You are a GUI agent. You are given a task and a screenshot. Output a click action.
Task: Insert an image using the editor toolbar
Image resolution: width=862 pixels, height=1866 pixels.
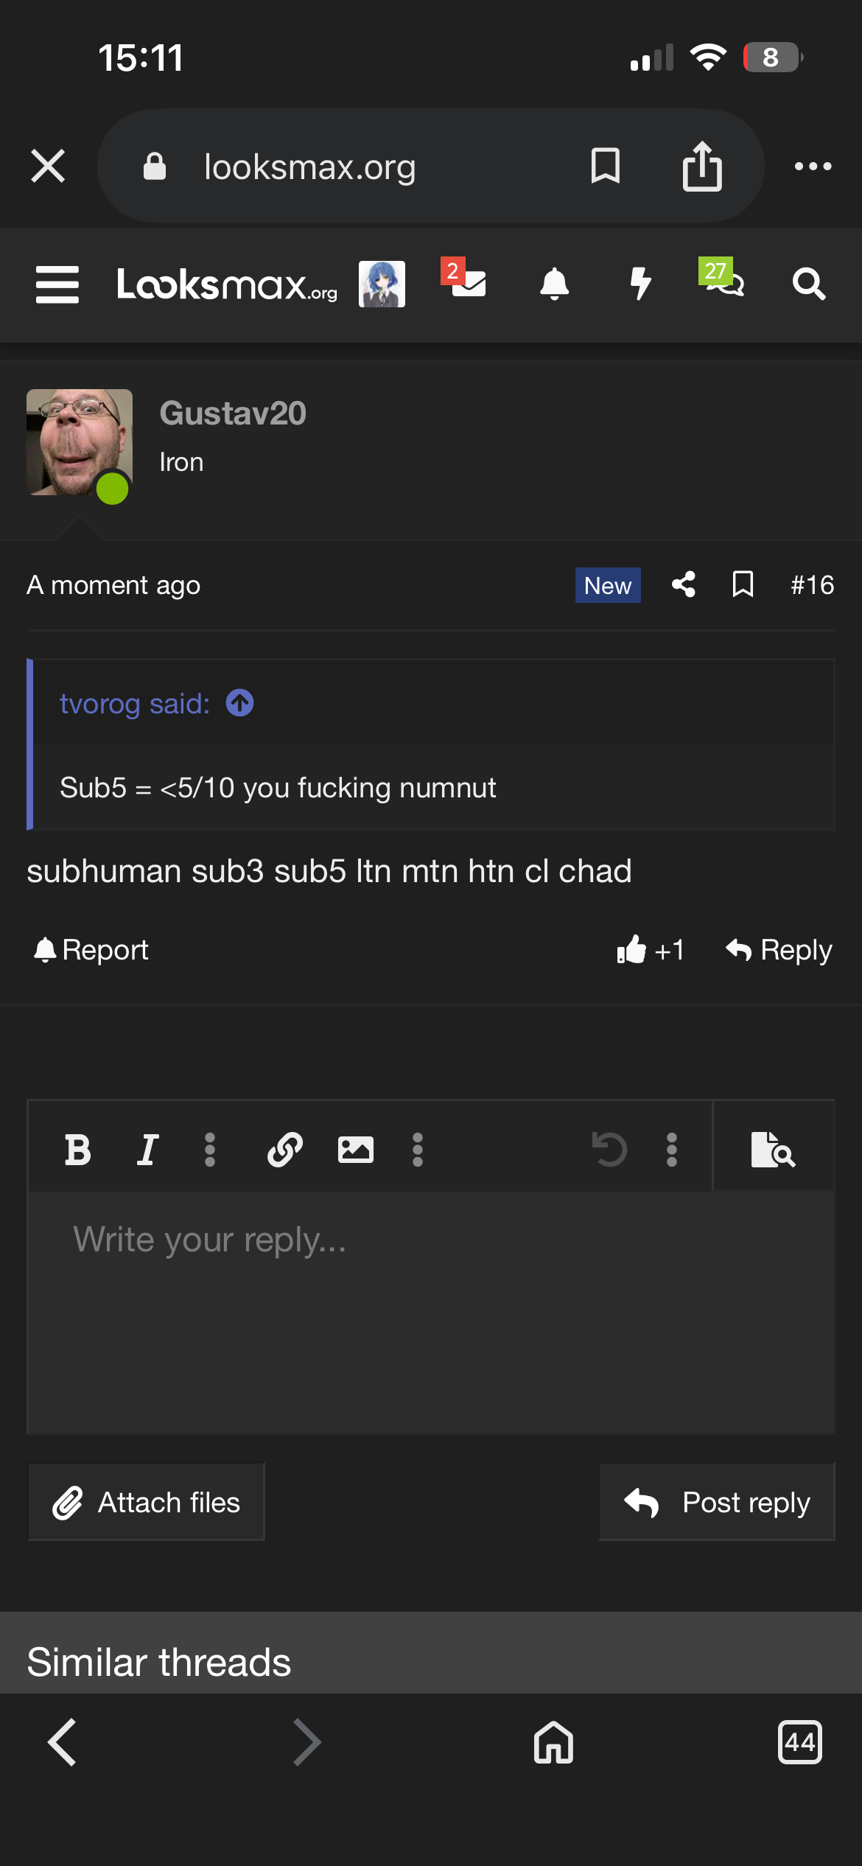point(355,1150)
